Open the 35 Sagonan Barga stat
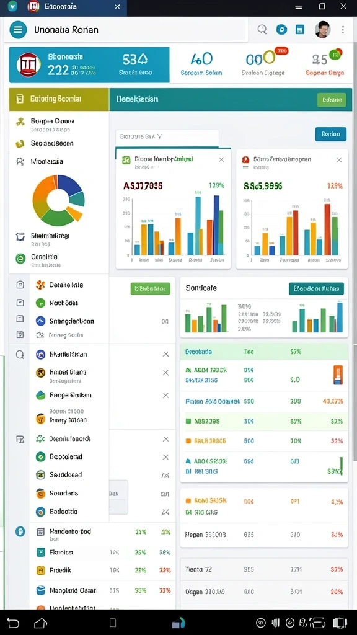Screen dimensions: 357x635 tap(325, 64)
